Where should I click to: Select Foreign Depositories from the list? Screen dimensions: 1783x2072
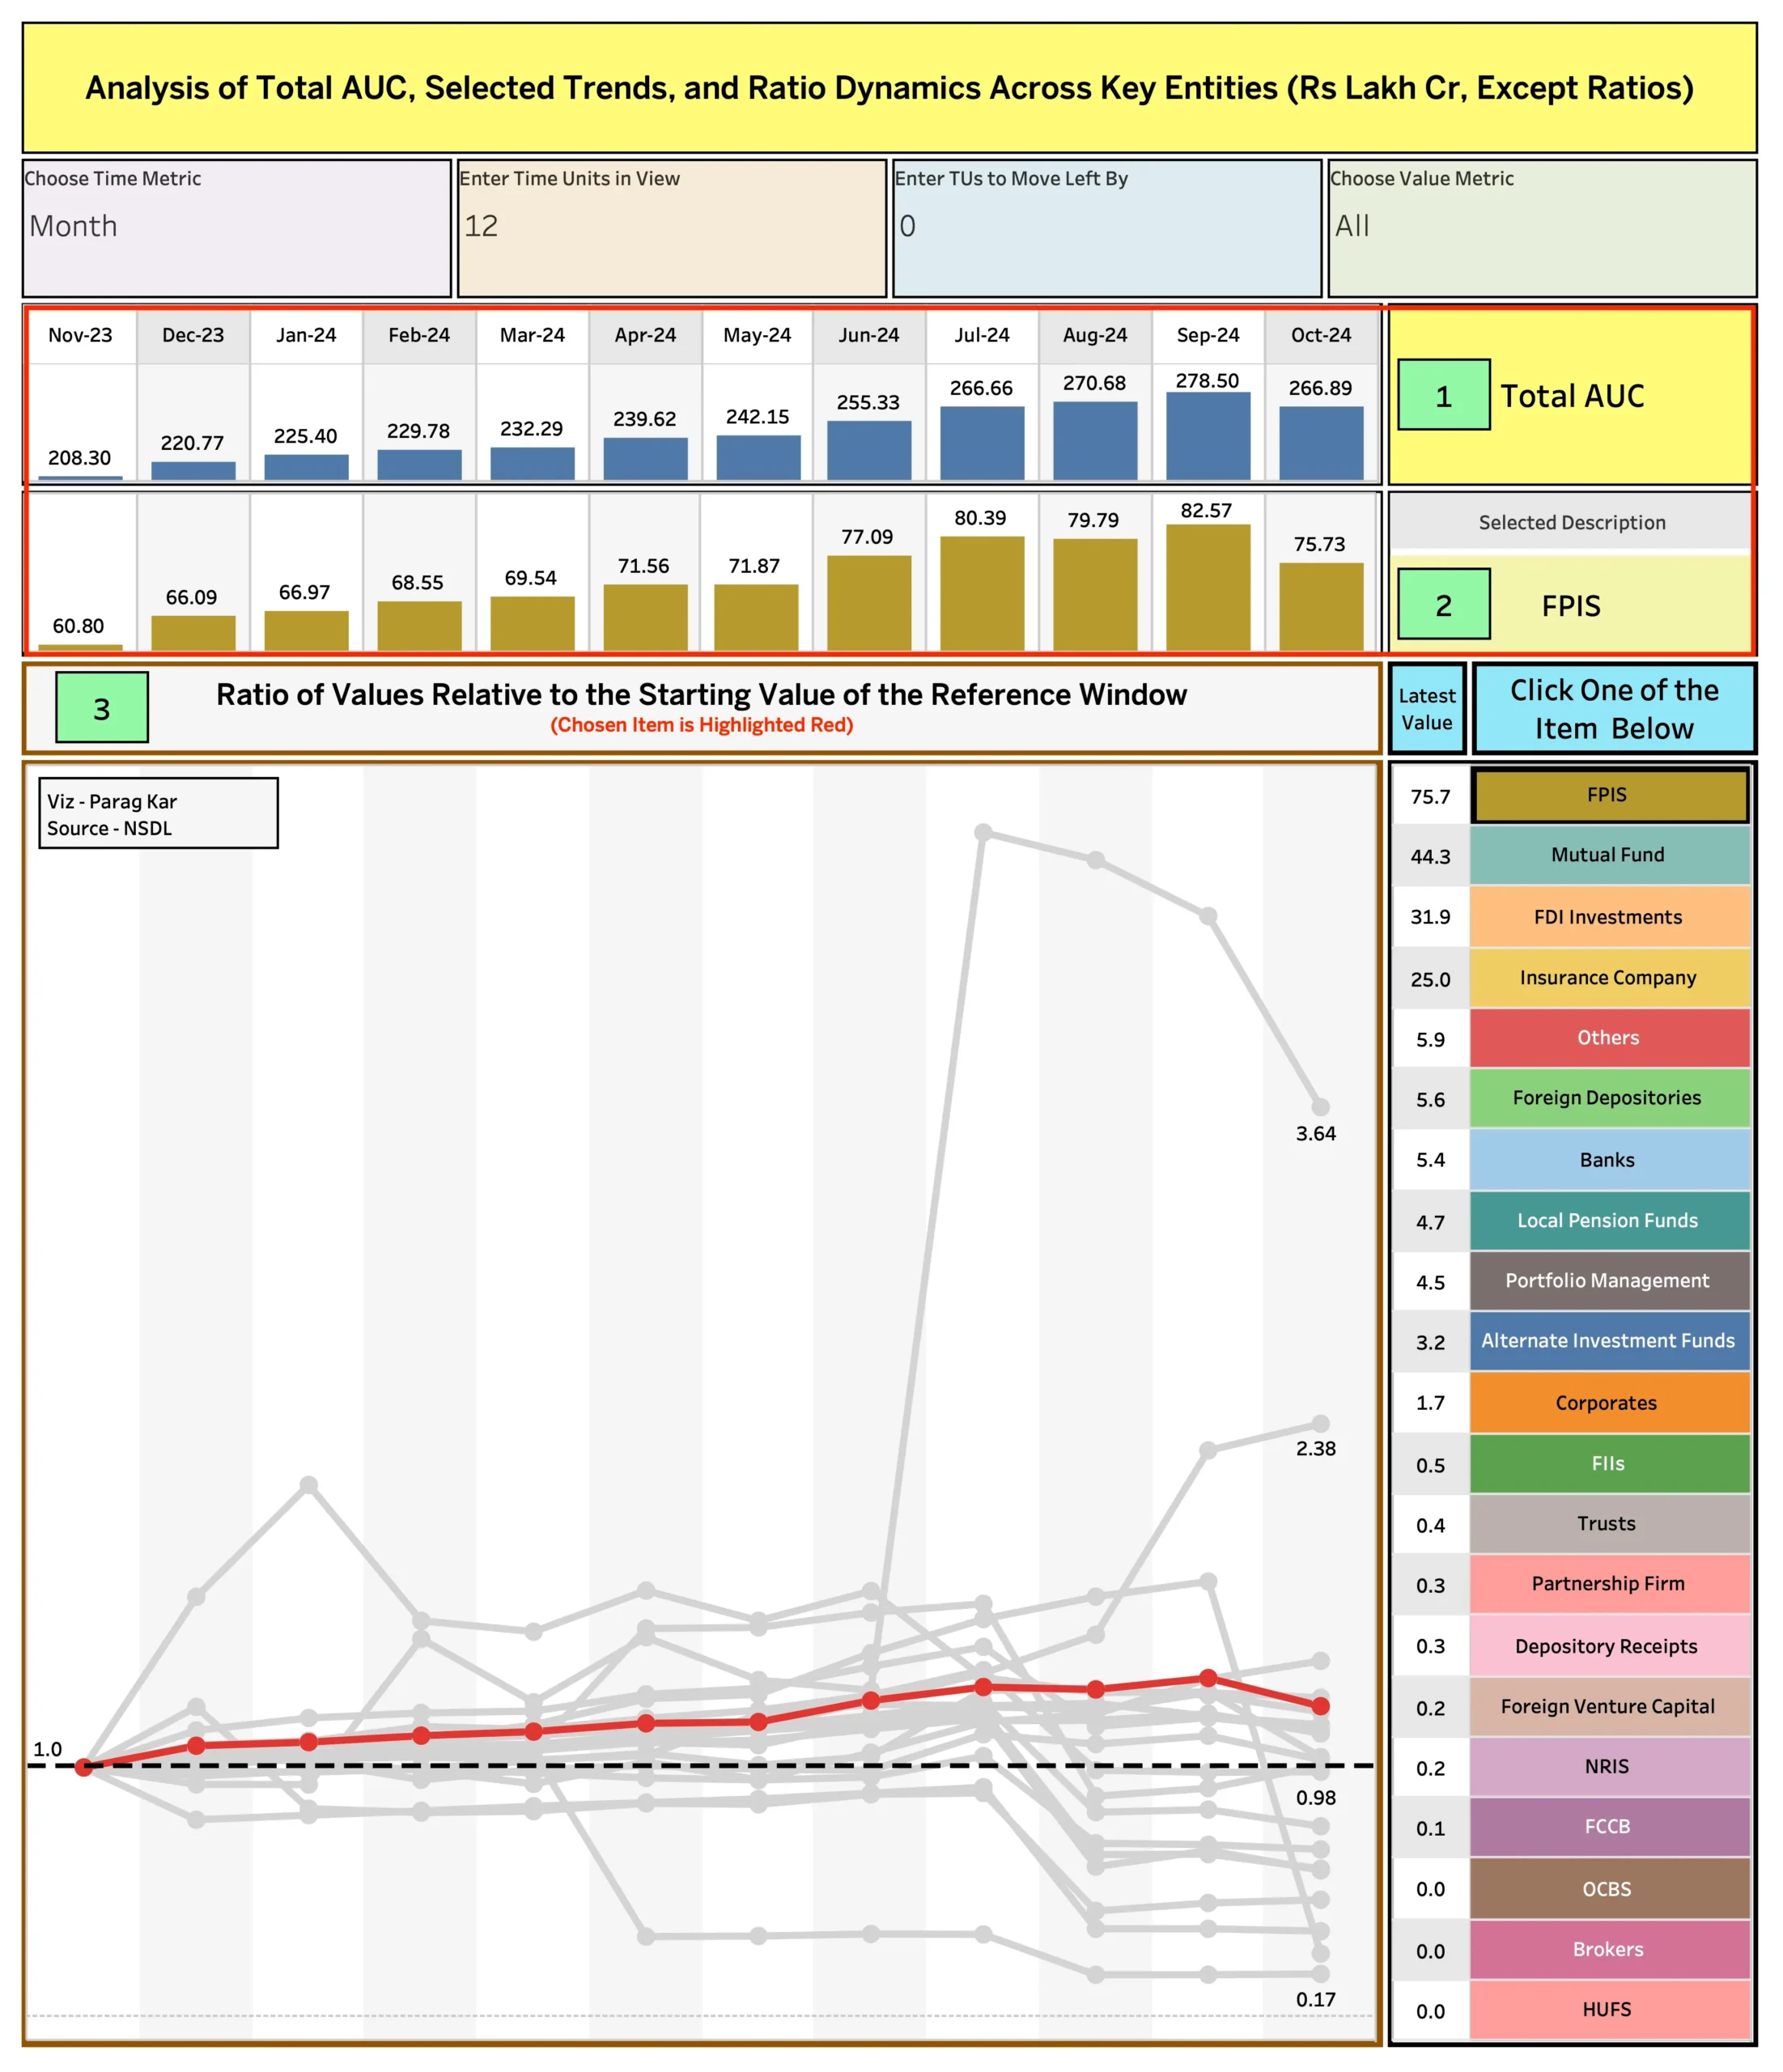1610,1098
